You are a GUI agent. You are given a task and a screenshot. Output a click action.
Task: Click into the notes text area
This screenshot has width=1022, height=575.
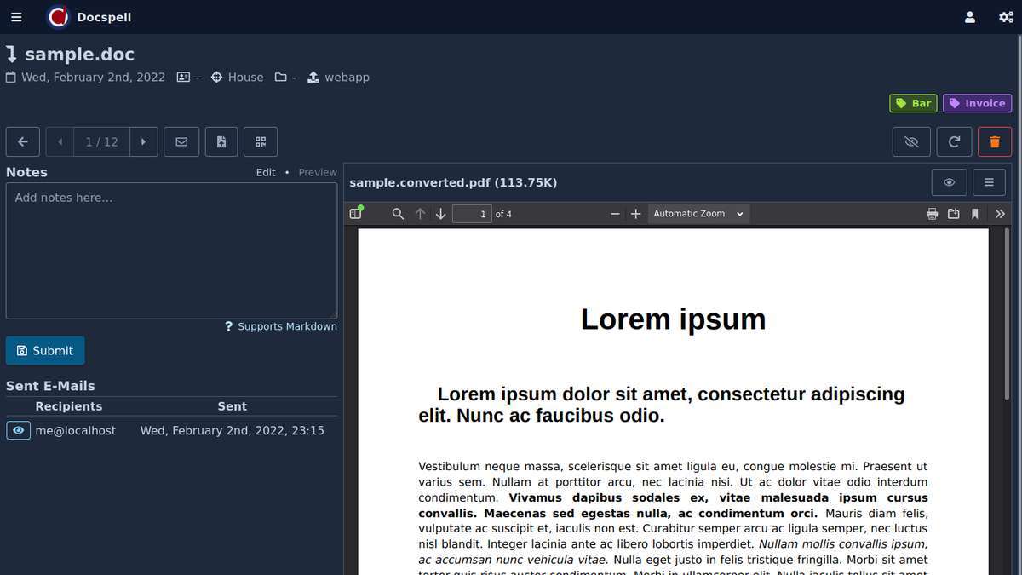(x=171, y=251)
